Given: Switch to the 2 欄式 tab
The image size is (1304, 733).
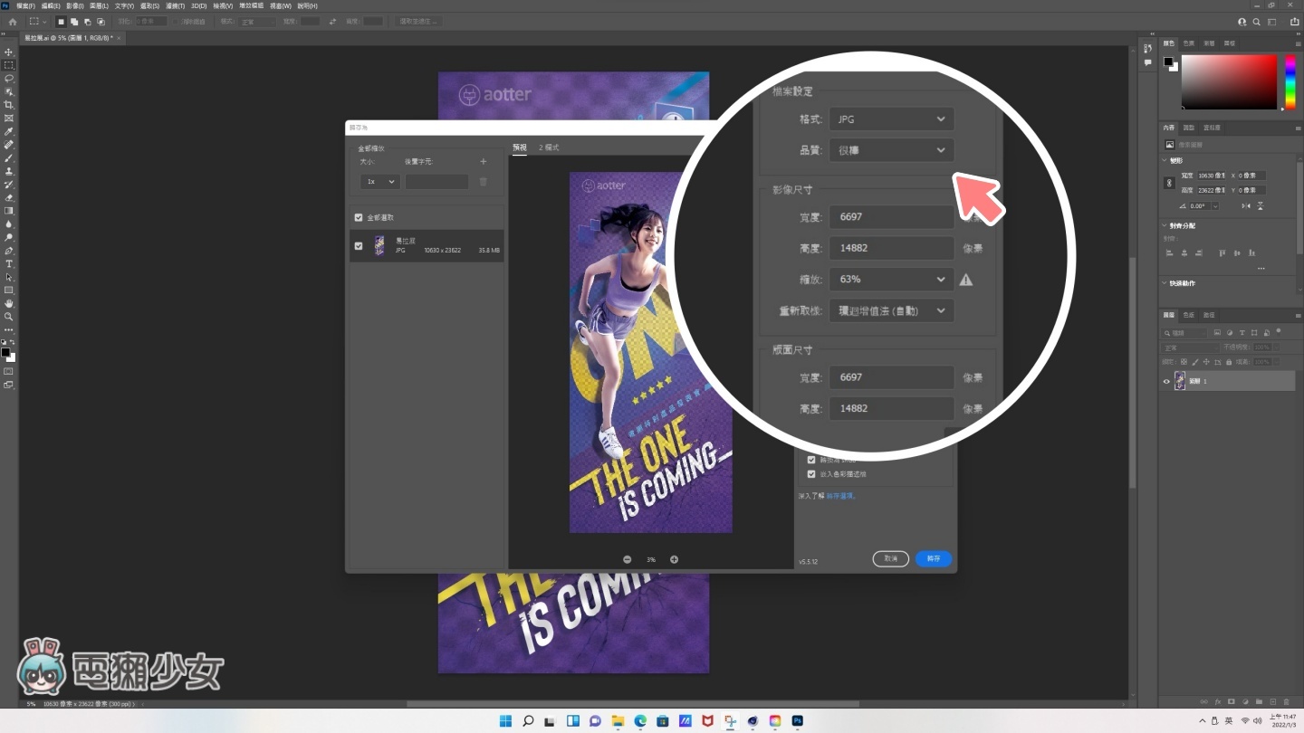Looking at the screenshot, I should point(549,148).
